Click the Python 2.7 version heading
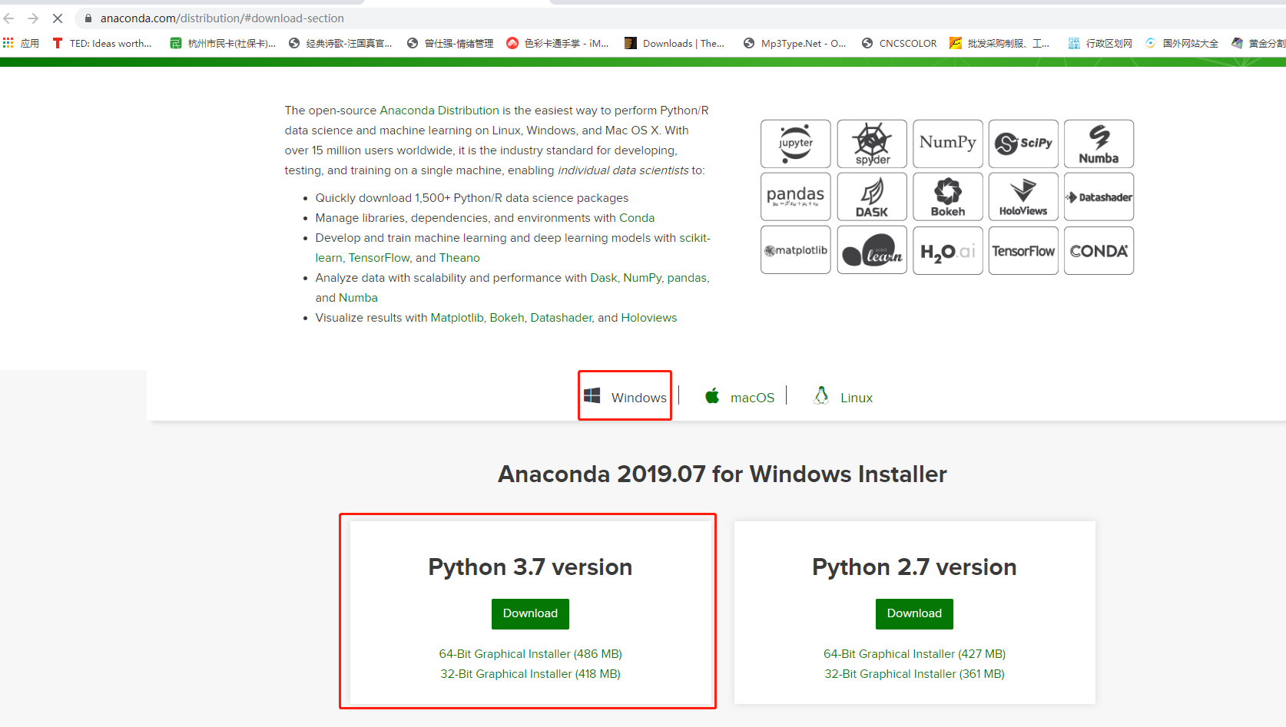The image size is (1286, 727). pyautogui.click(x=914, y=567)
